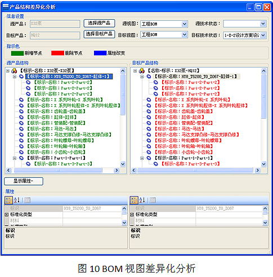Click the 选择目标产品 button

[x=99, y=34]
